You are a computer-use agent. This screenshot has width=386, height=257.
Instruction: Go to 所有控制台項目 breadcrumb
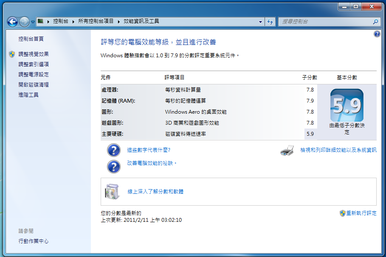coord(96,21)
